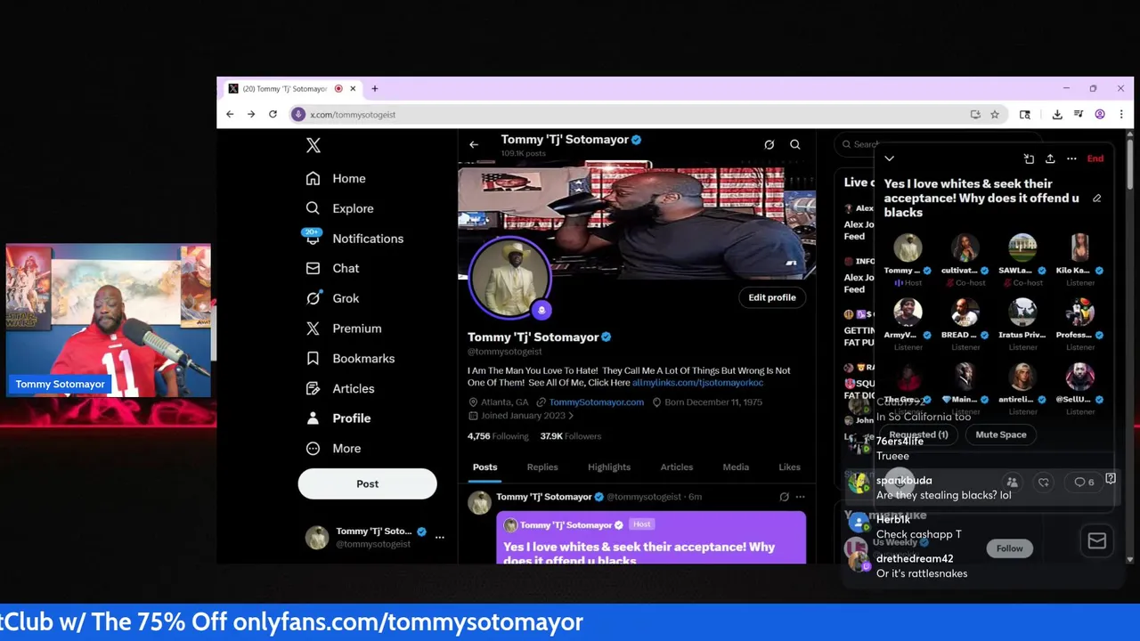Viewport: 1140px width, 641px height.
Task: Select the Posts tab
Action: pyautogui.click(x=484, y=467)
